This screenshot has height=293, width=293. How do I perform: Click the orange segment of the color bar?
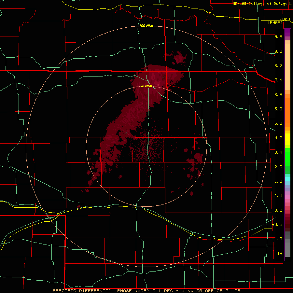(x=287, y=112)
